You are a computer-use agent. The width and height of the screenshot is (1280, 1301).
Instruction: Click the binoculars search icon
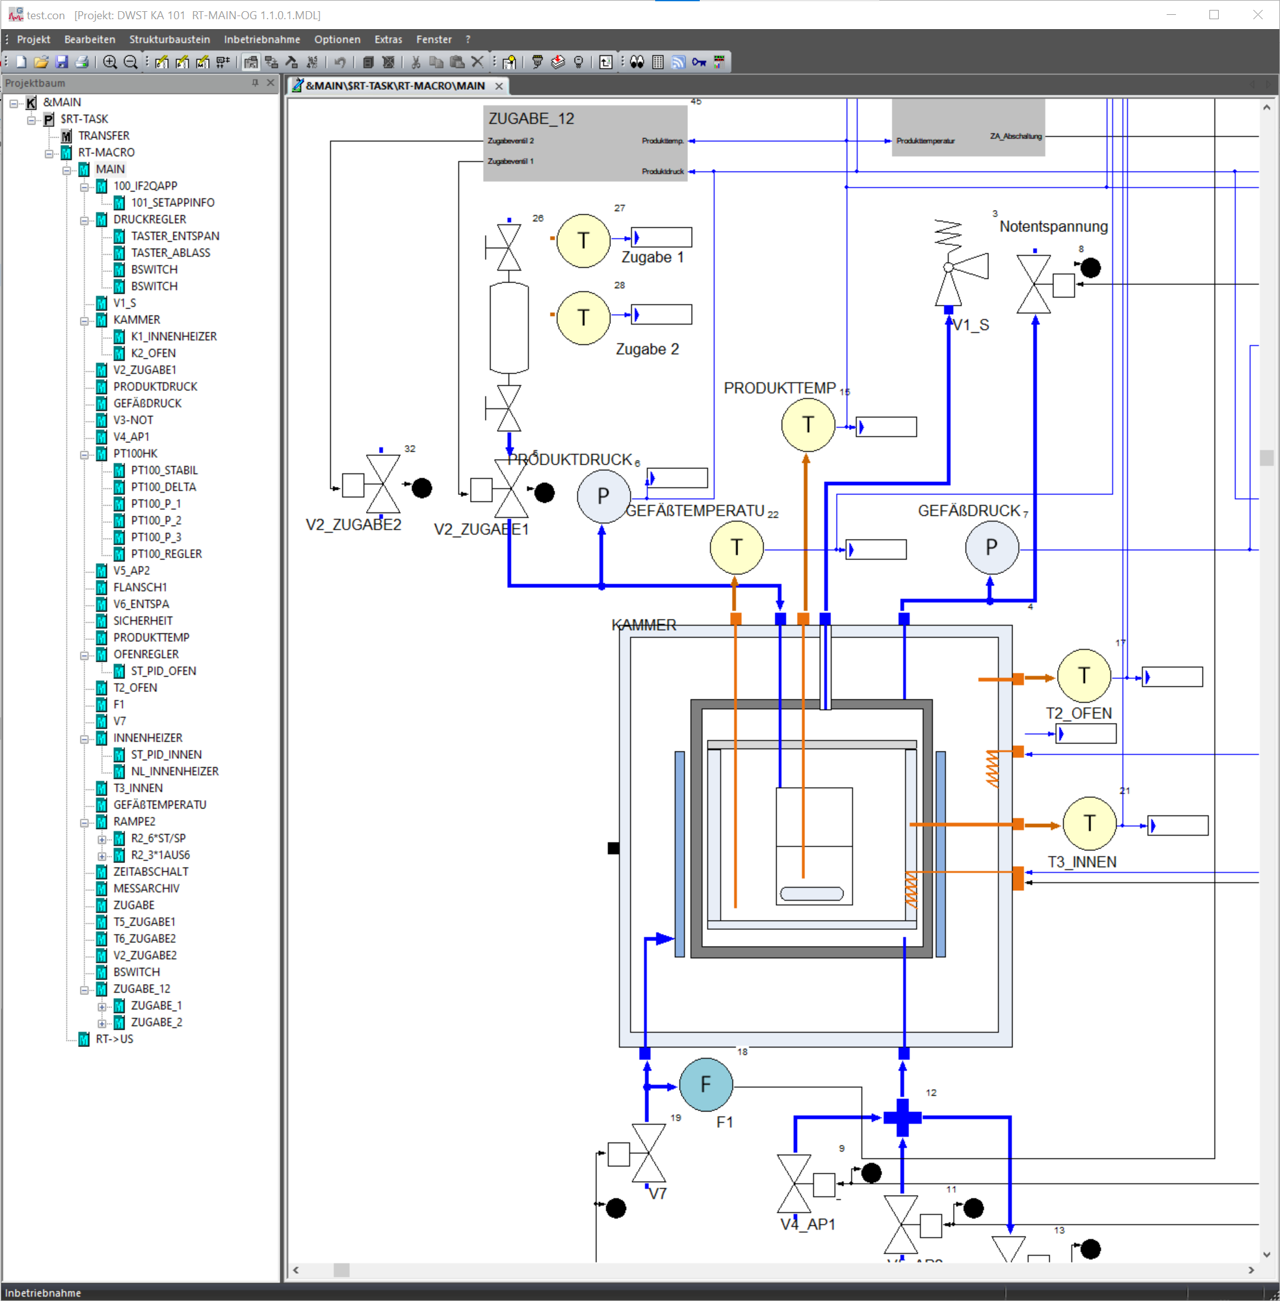coord(637,63)
